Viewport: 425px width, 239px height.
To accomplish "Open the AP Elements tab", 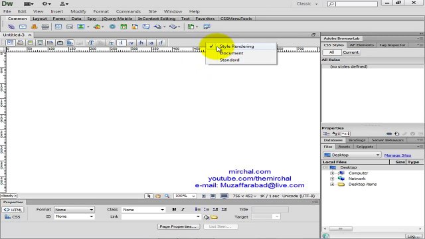I will (361, 45).
